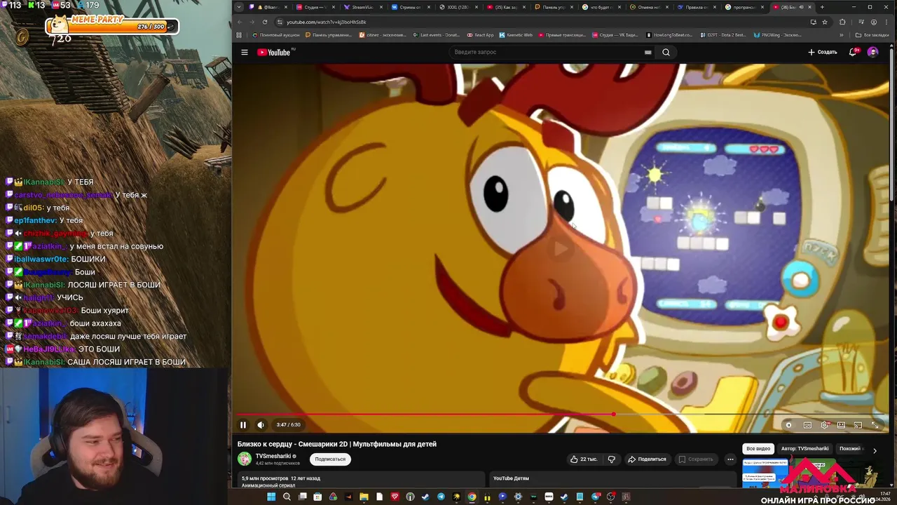Open the HowLongToBeat bookmark

pos(669,35)
